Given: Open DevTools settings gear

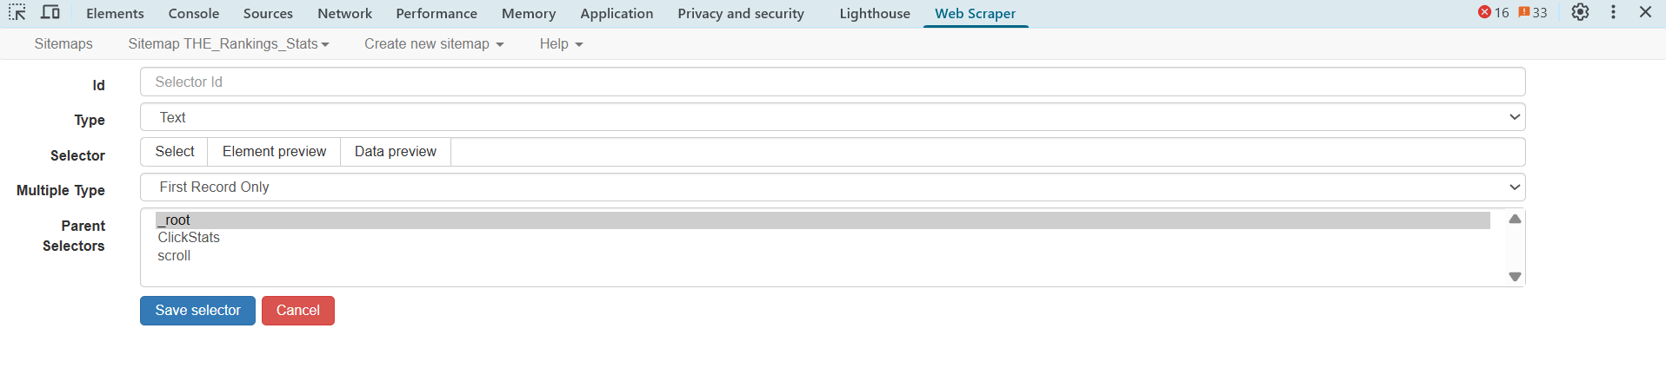Looking at the screenshot, I should (1580, 12).
